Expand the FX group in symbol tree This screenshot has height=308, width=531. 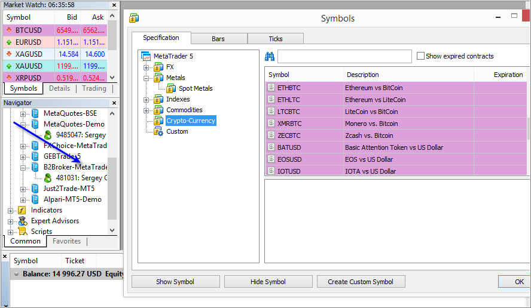click(146, 67)
